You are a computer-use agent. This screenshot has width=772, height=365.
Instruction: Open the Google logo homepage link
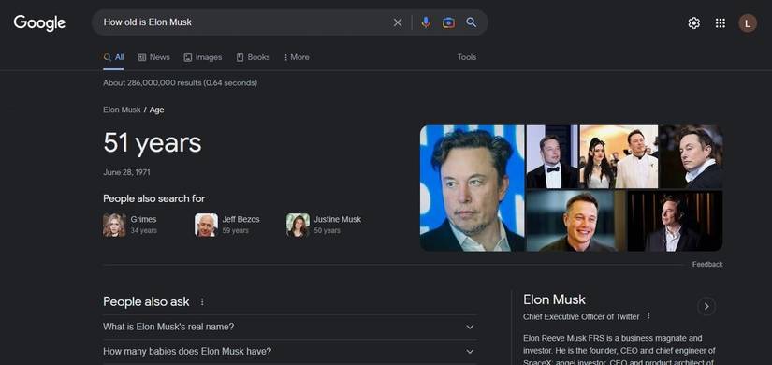(39, 22)
